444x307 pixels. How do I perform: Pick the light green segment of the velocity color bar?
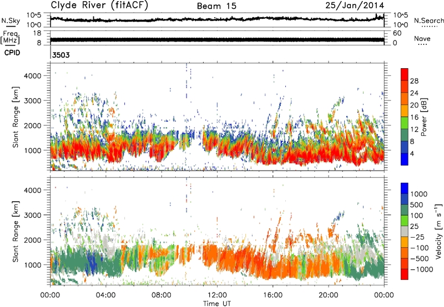[x=405, y=221]
